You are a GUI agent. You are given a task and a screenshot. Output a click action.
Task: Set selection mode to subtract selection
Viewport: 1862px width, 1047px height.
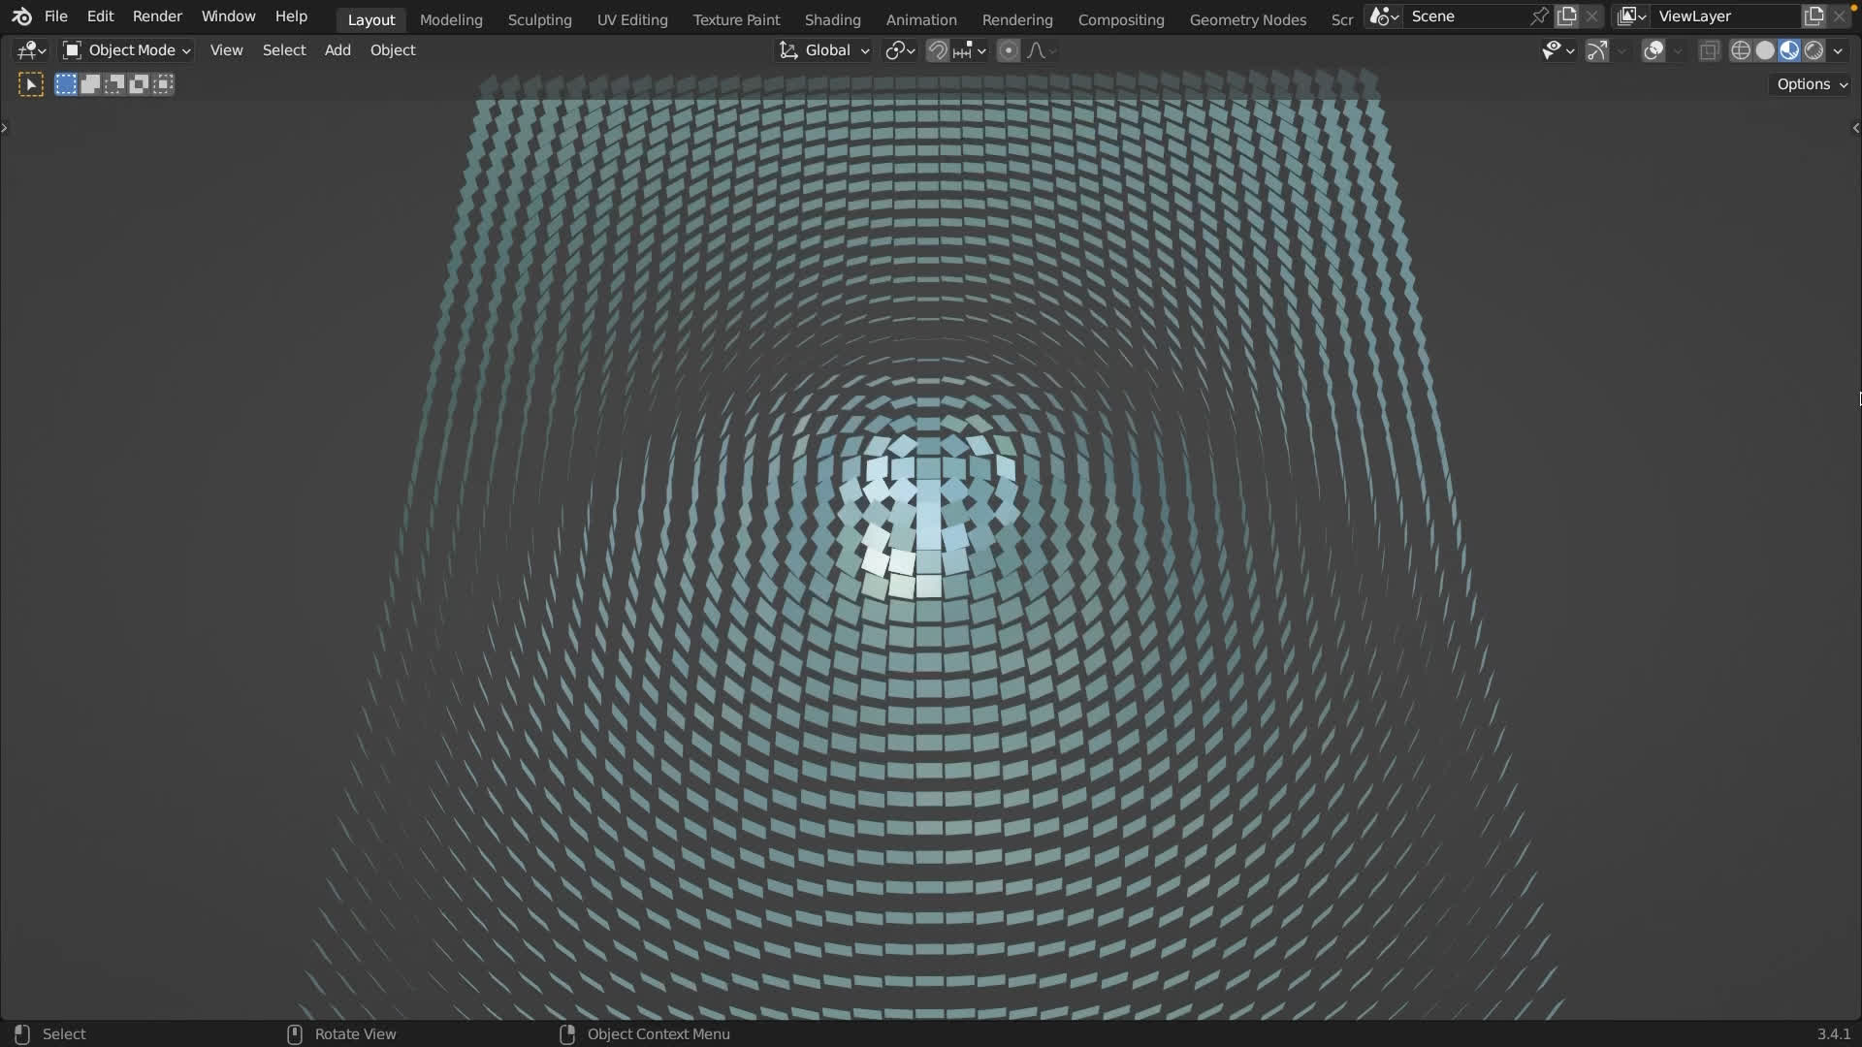[x=114, y=84]
